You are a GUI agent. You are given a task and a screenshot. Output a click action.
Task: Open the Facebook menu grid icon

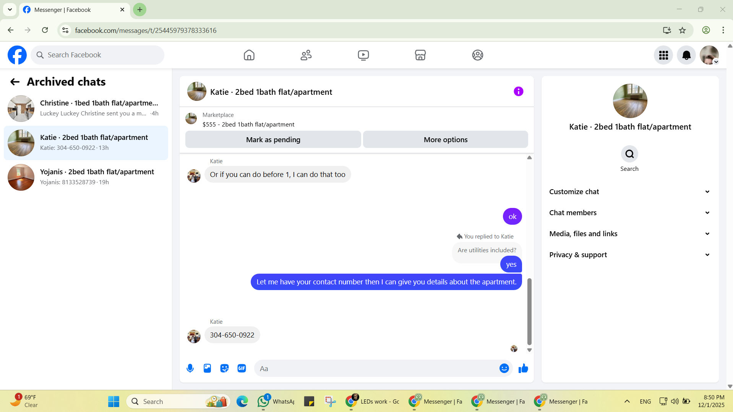tap(663, 55)
